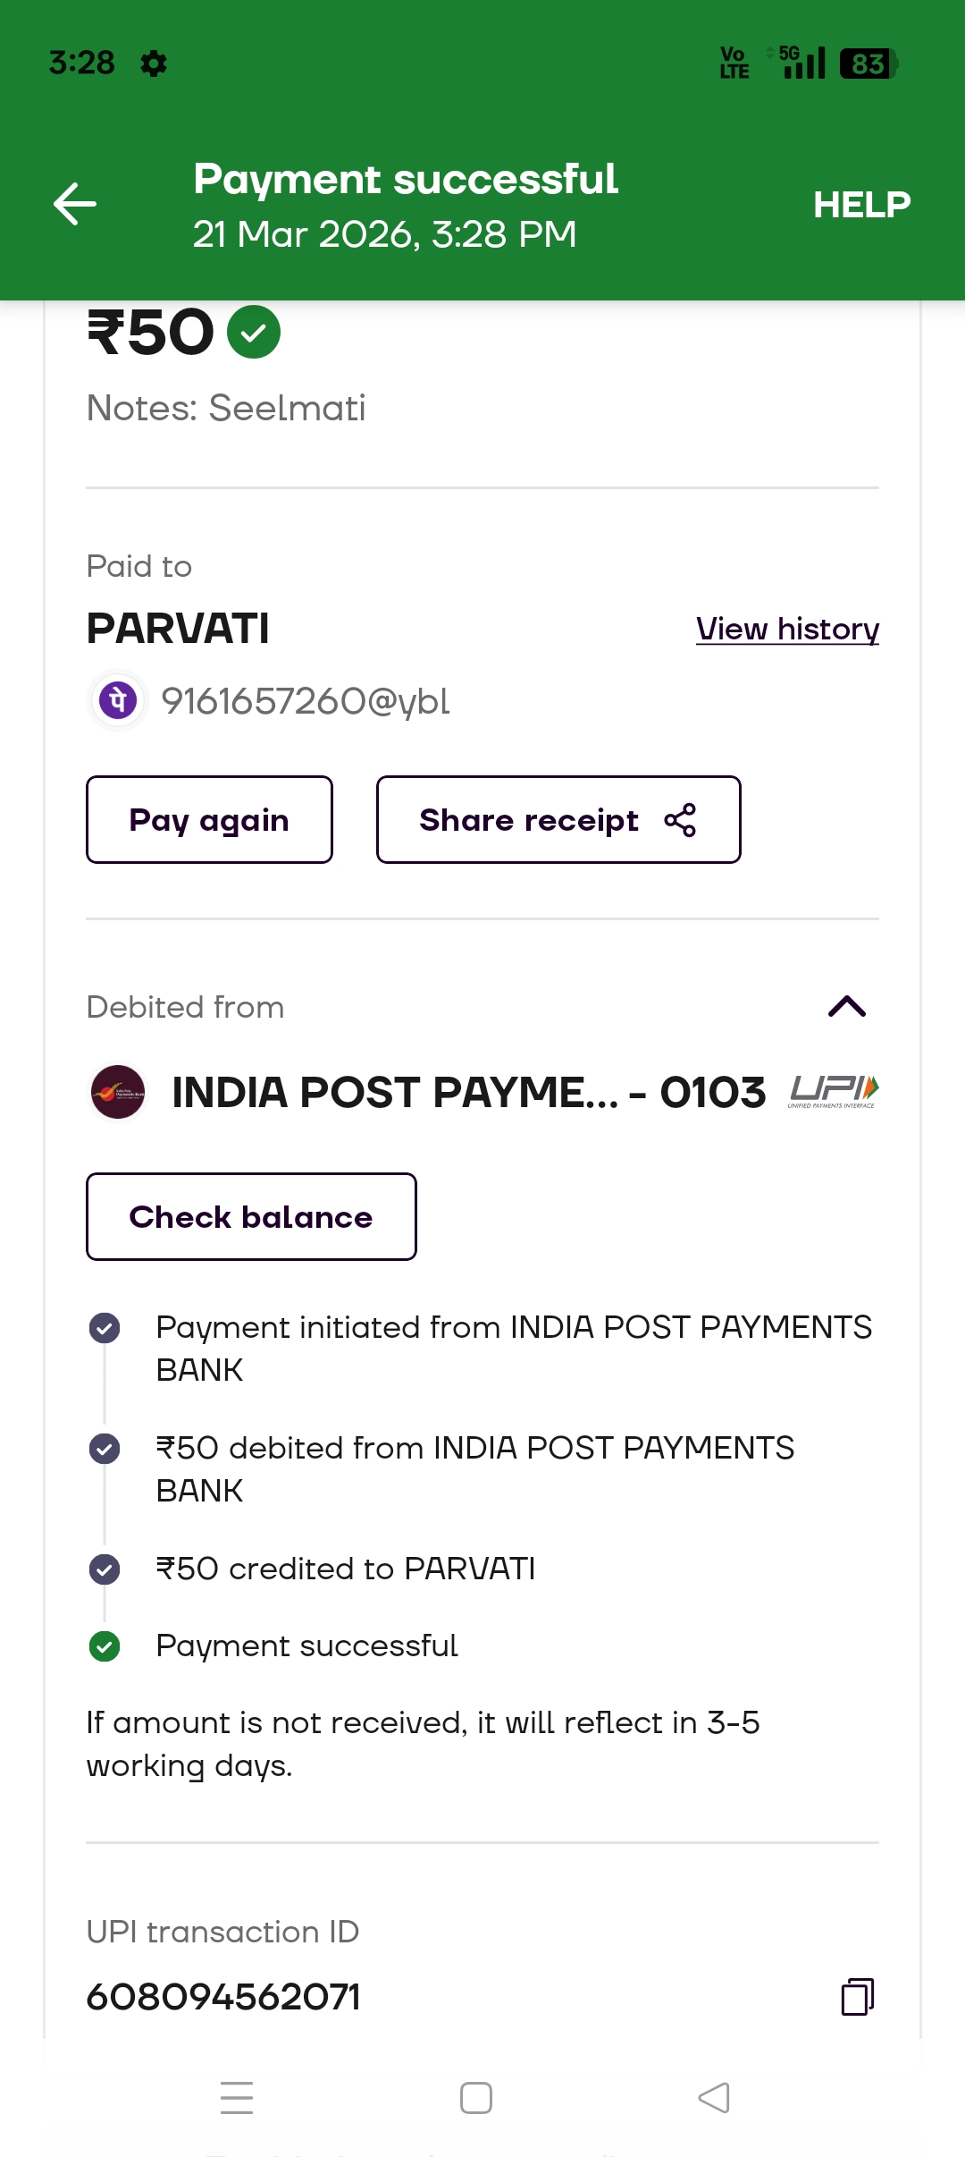Tap the Payment successful green status tick
Viewport: 965px width, 2157px height.
click(x=105, y=1645)
